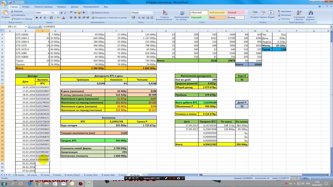Apply percent style format
This screenshot has width=333, height=187.
pyautogui.click(x=139, y=18)
